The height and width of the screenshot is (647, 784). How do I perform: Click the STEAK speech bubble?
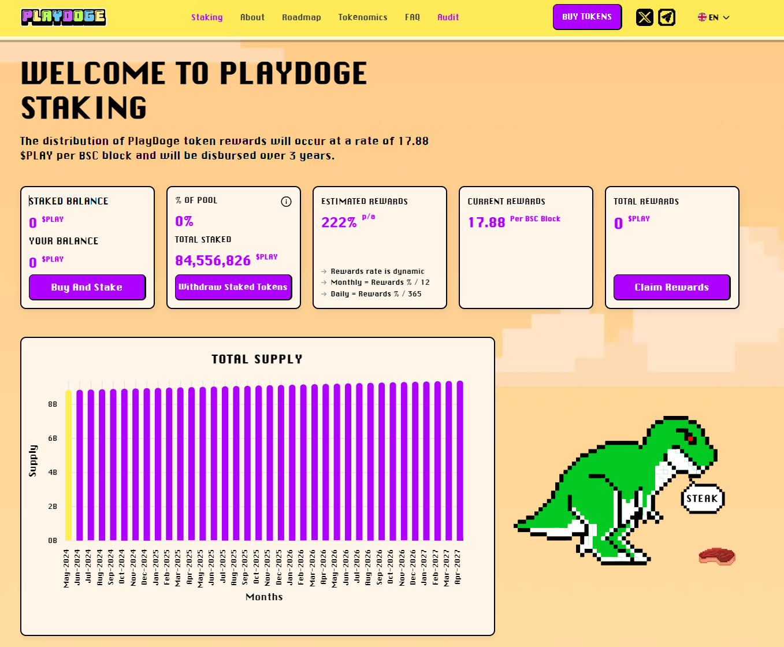tap(703, 499)
